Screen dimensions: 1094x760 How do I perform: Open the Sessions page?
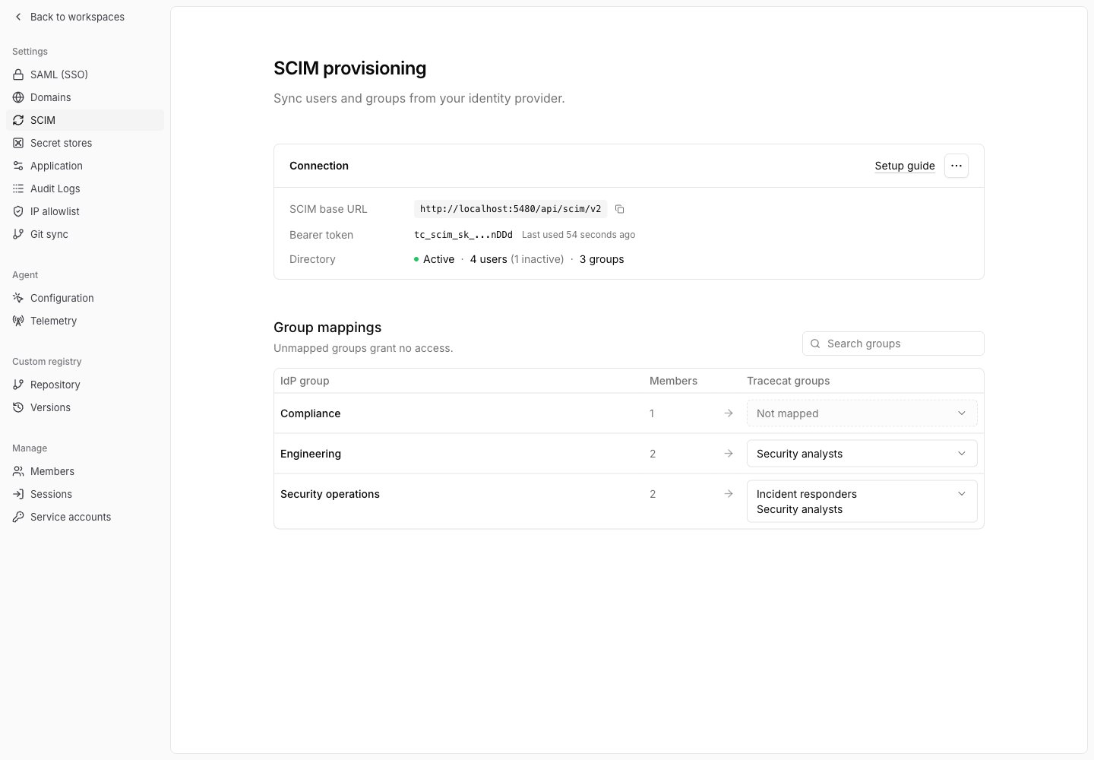point(85,494)
